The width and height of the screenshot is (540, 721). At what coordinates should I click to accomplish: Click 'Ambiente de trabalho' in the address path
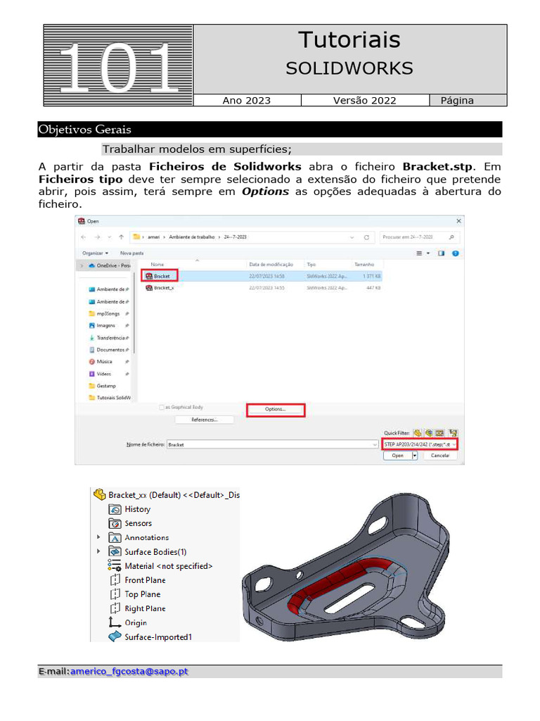[192, 237]
